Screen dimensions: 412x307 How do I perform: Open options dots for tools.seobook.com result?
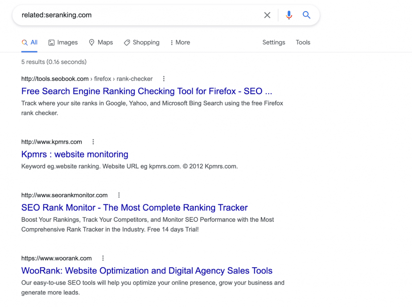[x=164, y=79]
